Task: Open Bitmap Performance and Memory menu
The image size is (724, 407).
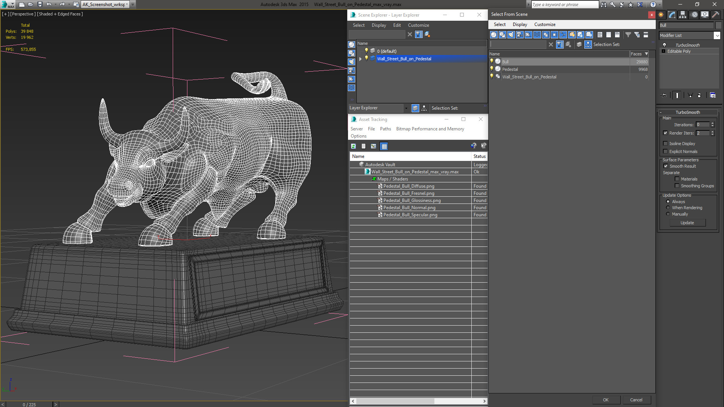Action: [430, 129]
